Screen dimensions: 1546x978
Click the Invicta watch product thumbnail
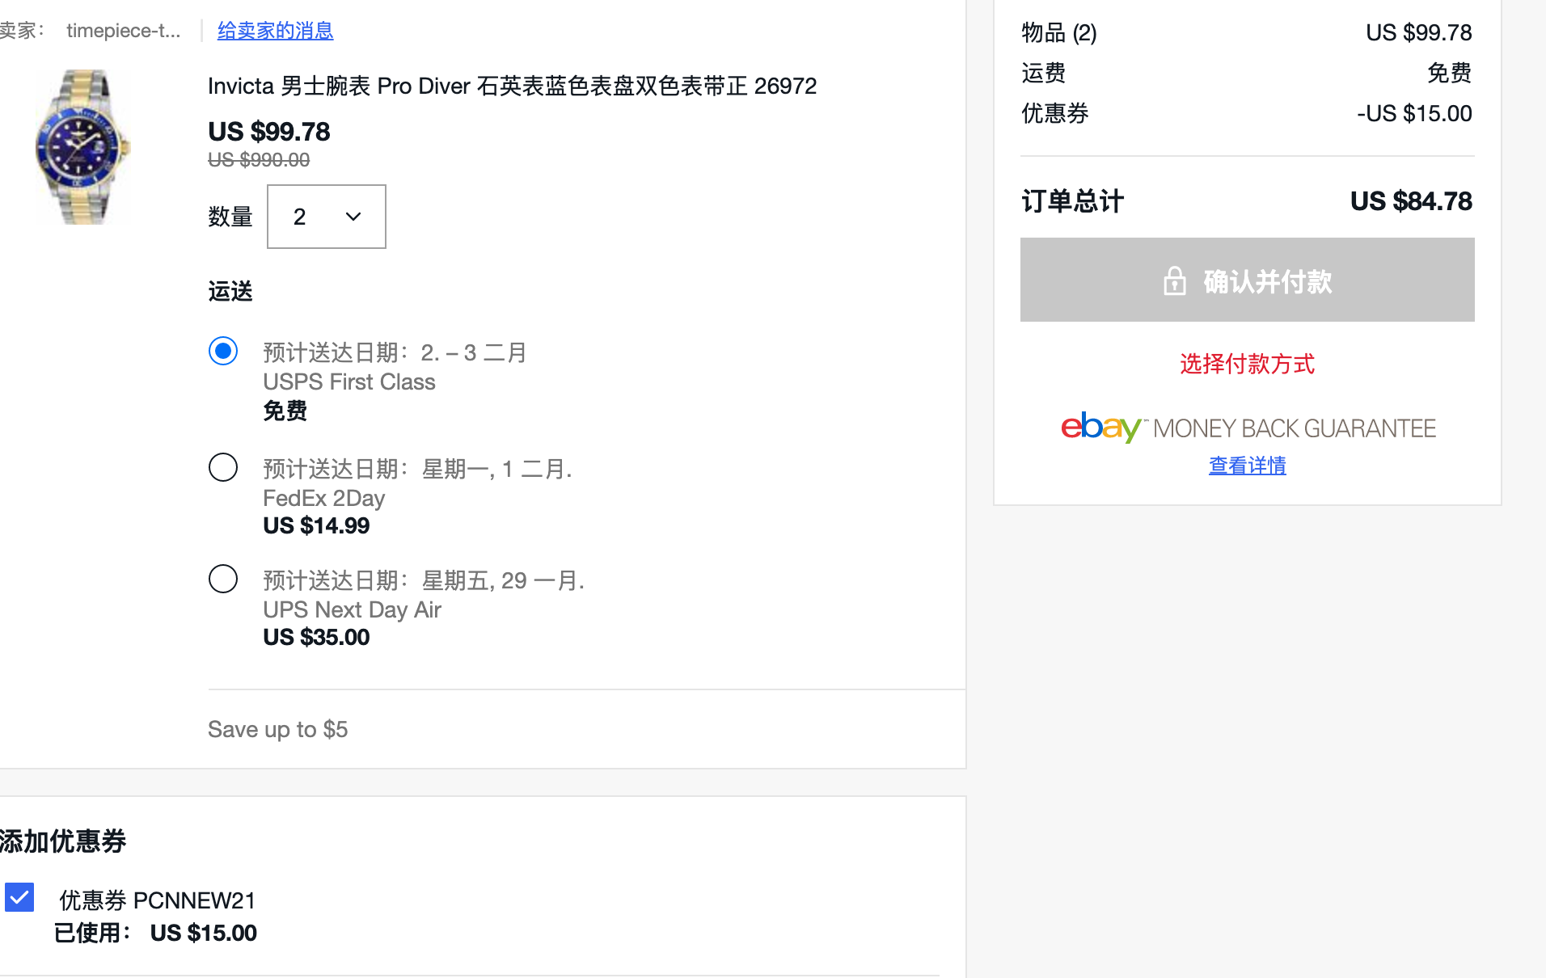(83, 147)
